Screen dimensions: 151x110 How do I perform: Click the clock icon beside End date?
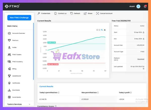pos(143,39)
